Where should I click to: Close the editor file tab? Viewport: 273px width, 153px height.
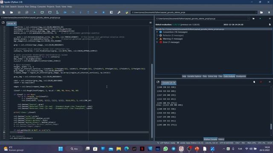[x=15, y=23]
